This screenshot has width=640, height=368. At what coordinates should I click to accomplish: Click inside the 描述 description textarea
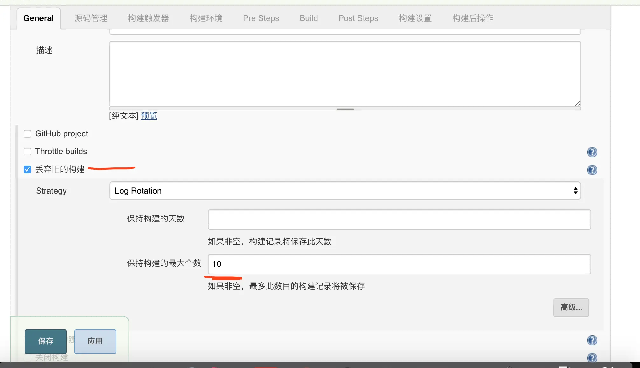[x=345, y=74]
